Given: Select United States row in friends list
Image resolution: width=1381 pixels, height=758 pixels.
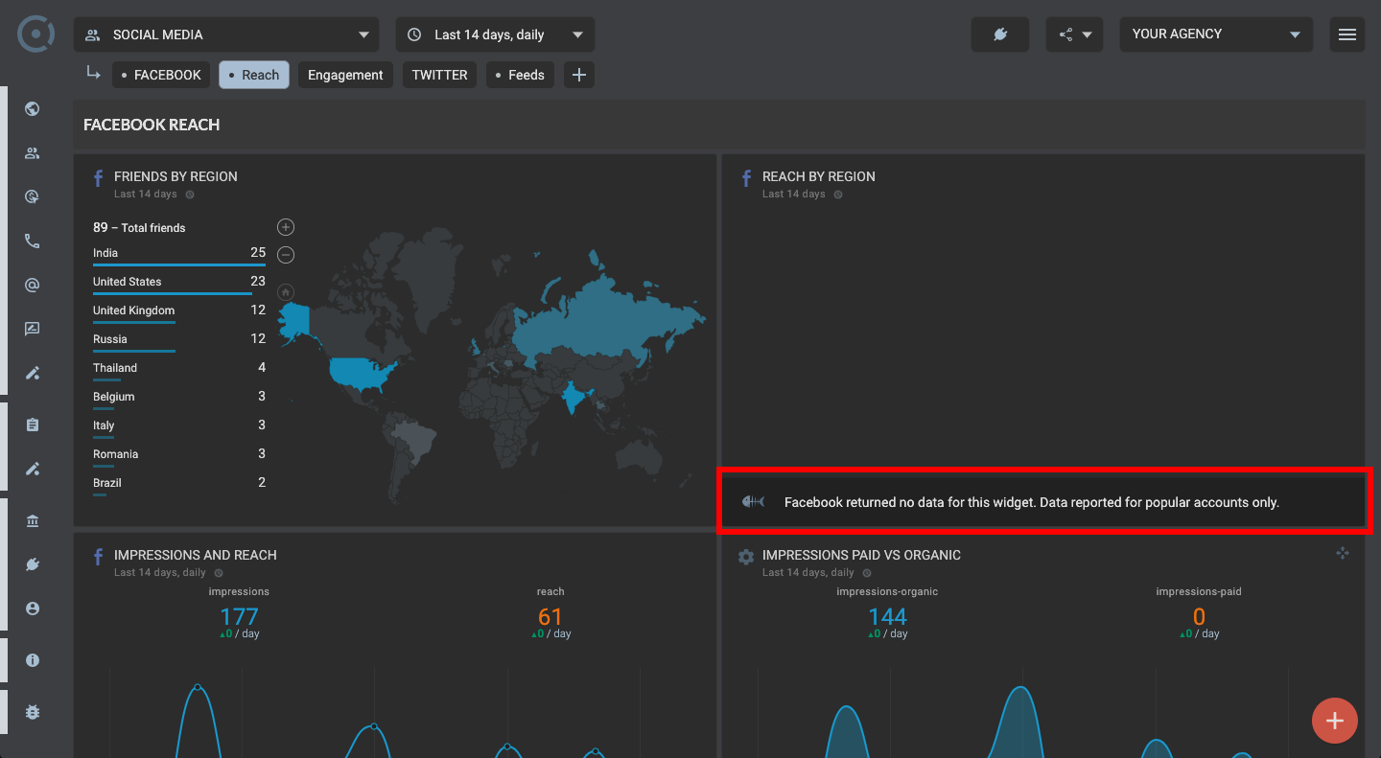Looking at the screenshot, I should (179, 283).
